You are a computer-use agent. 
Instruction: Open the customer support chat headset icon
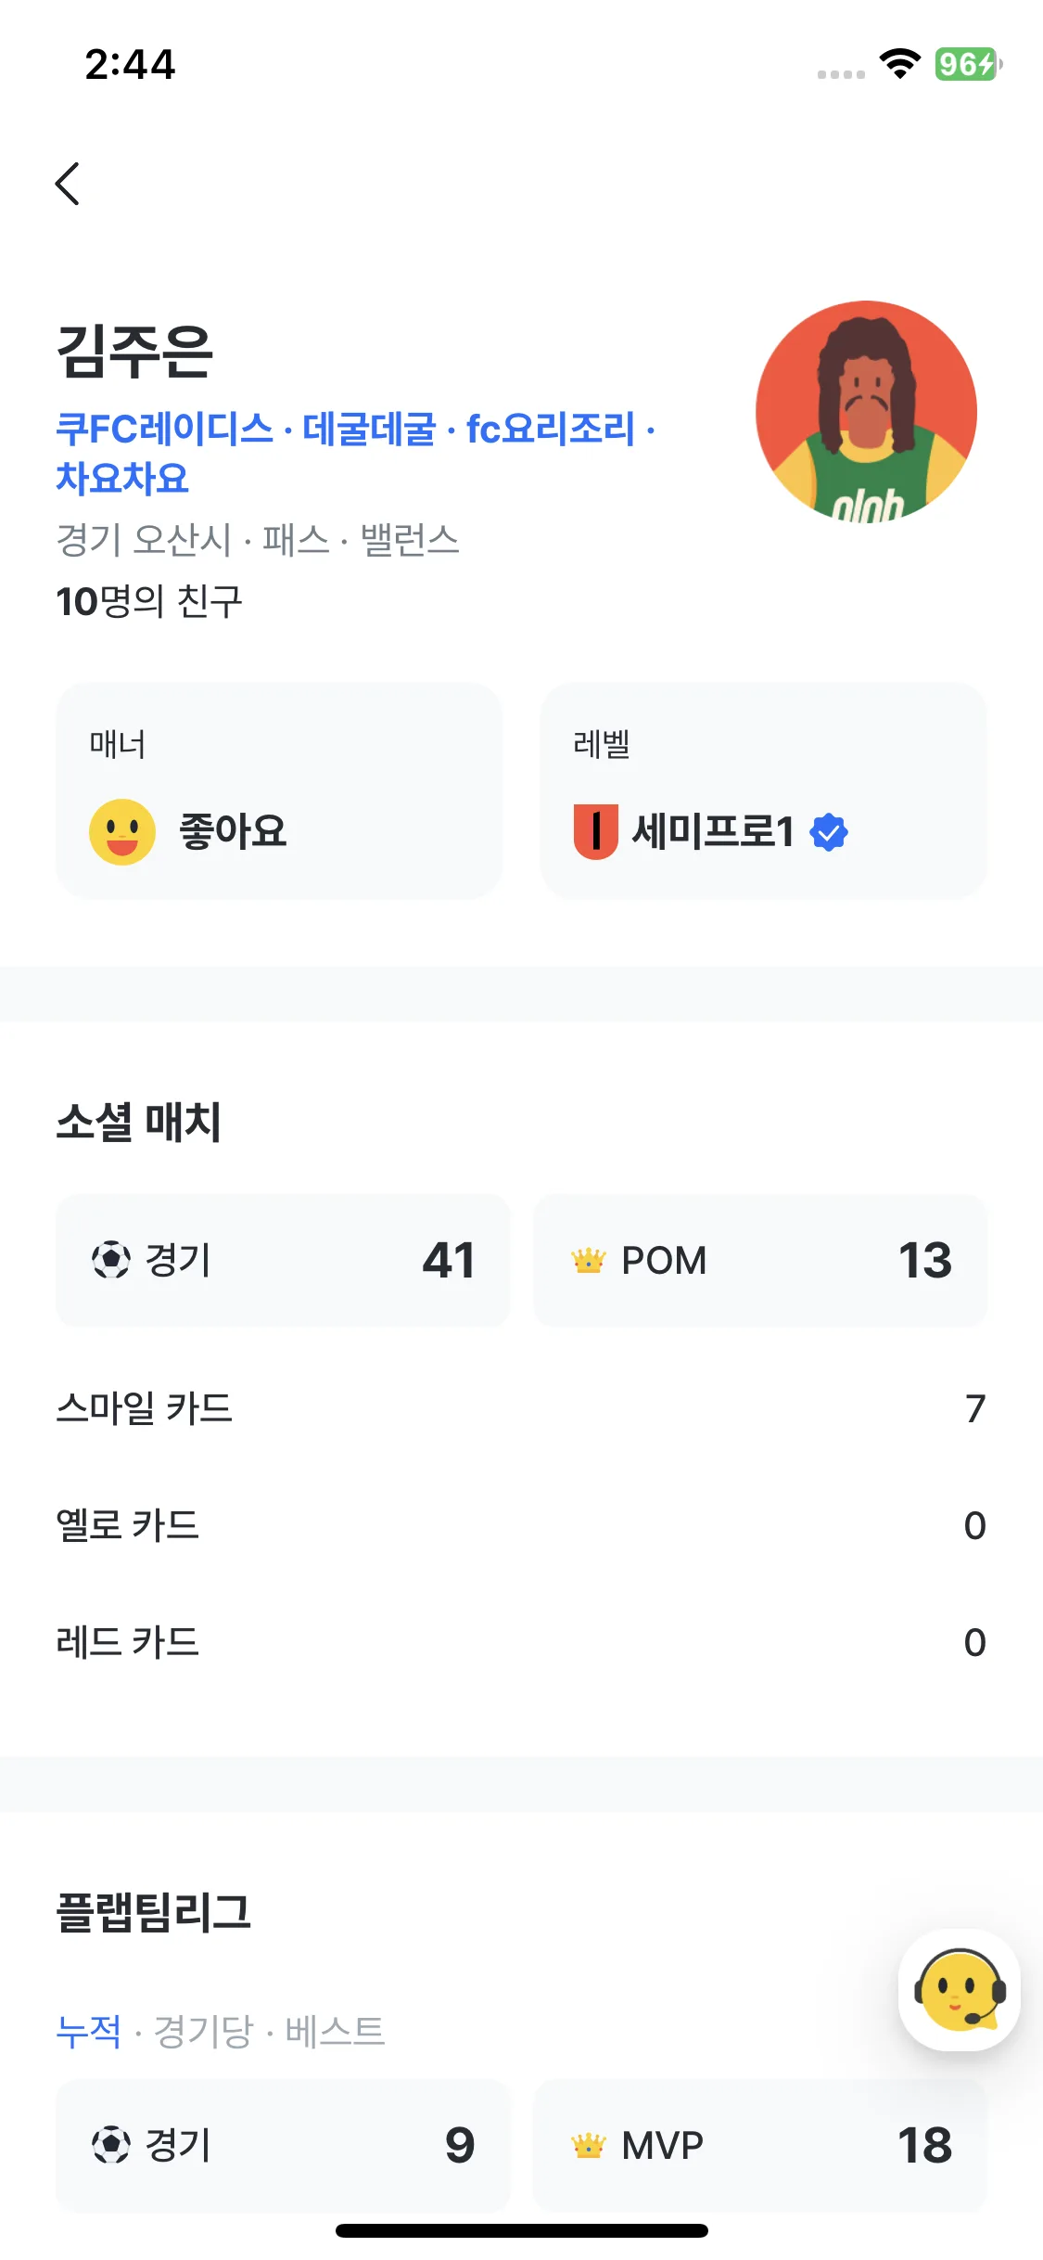click(x=960, y=1990)
